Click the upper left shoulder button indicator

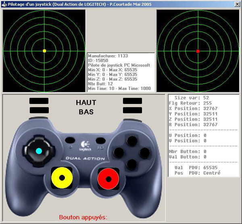click(39, 101)
